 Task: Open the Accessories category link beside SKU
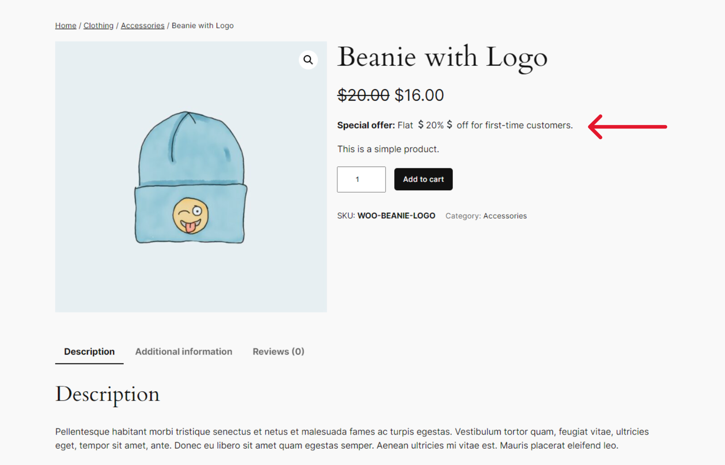[505, 215]
